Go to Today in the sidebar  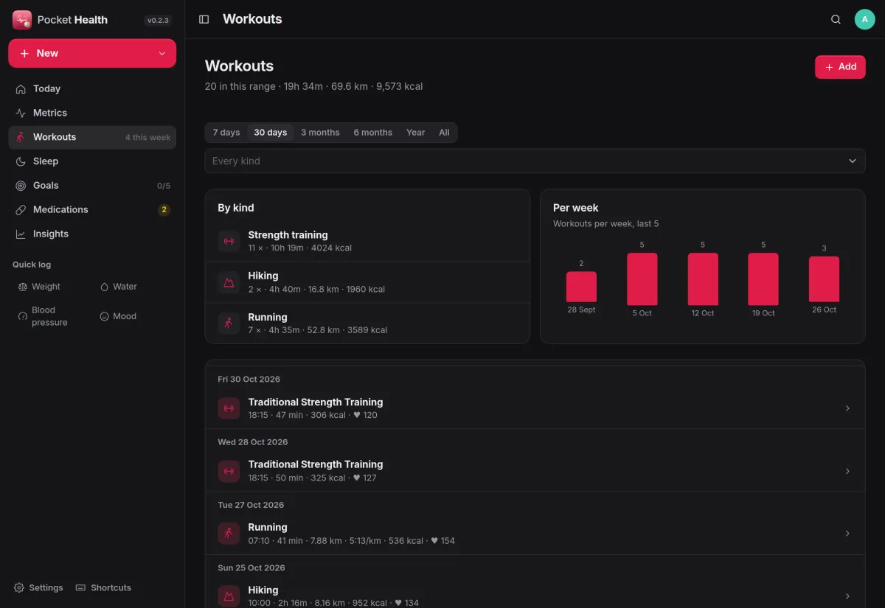(x=92, y=88)
